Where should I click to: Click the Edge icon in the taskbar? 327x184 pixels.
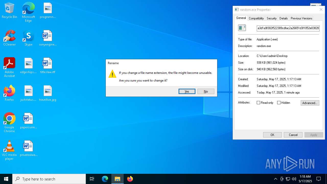click(105, 179)
